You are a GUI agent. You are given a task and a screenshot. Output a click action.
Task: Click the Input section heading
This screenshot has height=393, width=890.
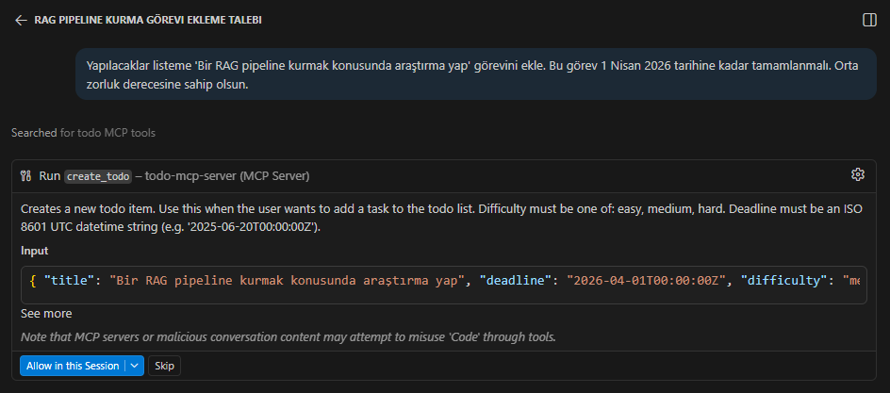(x=34, y=251)
